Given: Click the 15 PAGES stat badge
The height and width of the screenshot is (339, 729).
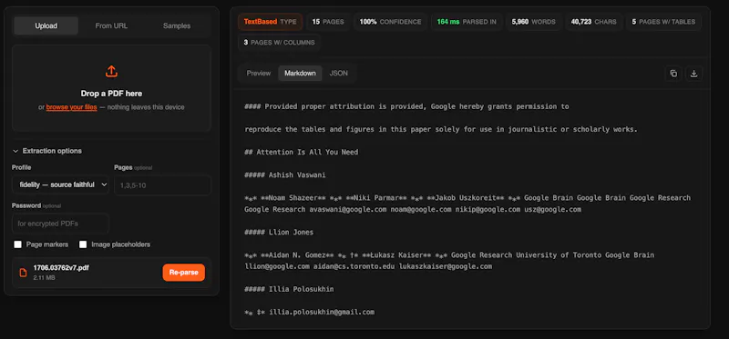Looking at the screenshot, I should click(328, 22).
